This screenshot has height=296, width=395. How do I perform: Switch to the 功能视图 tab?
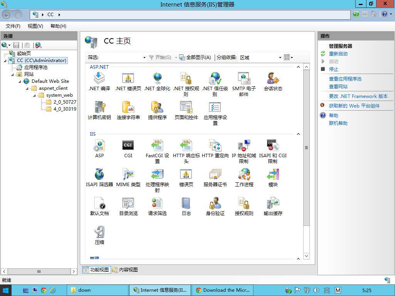[x=96, y=270]
